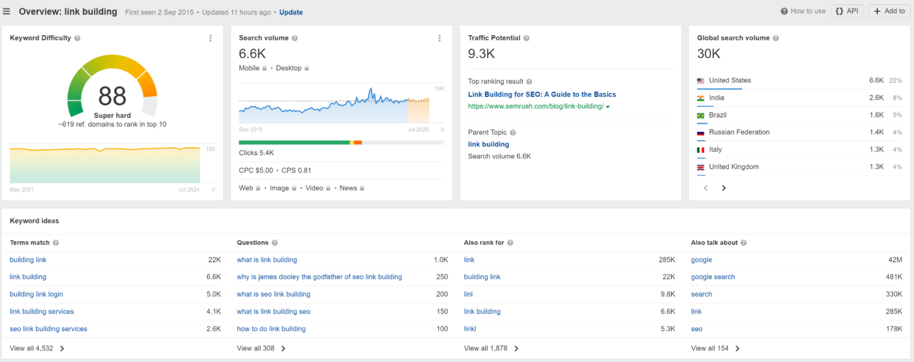Open the semrush.com blog URL
Screen dimensions: 914x362
click(536, 106)
